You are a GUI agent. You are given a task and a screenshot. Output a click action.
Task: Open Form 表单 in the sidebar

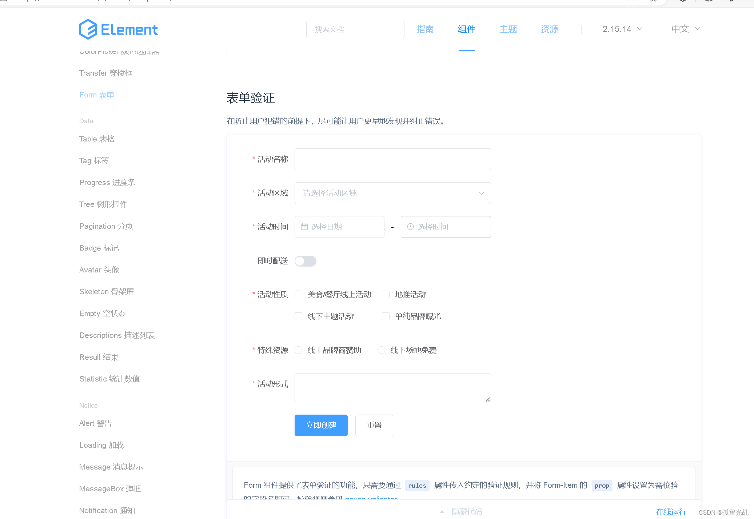click(97, 95)
